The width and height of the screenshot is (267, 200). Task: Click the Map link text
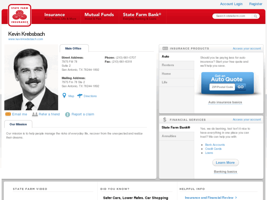coord(71,96)
